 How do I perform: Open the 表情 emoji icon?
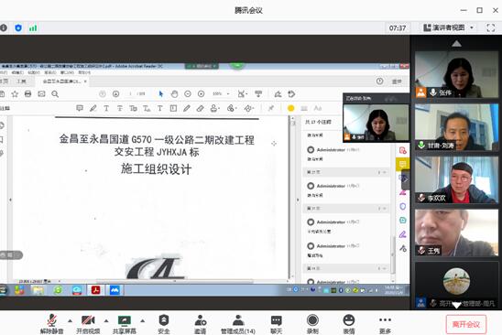(x=349, y=324)
